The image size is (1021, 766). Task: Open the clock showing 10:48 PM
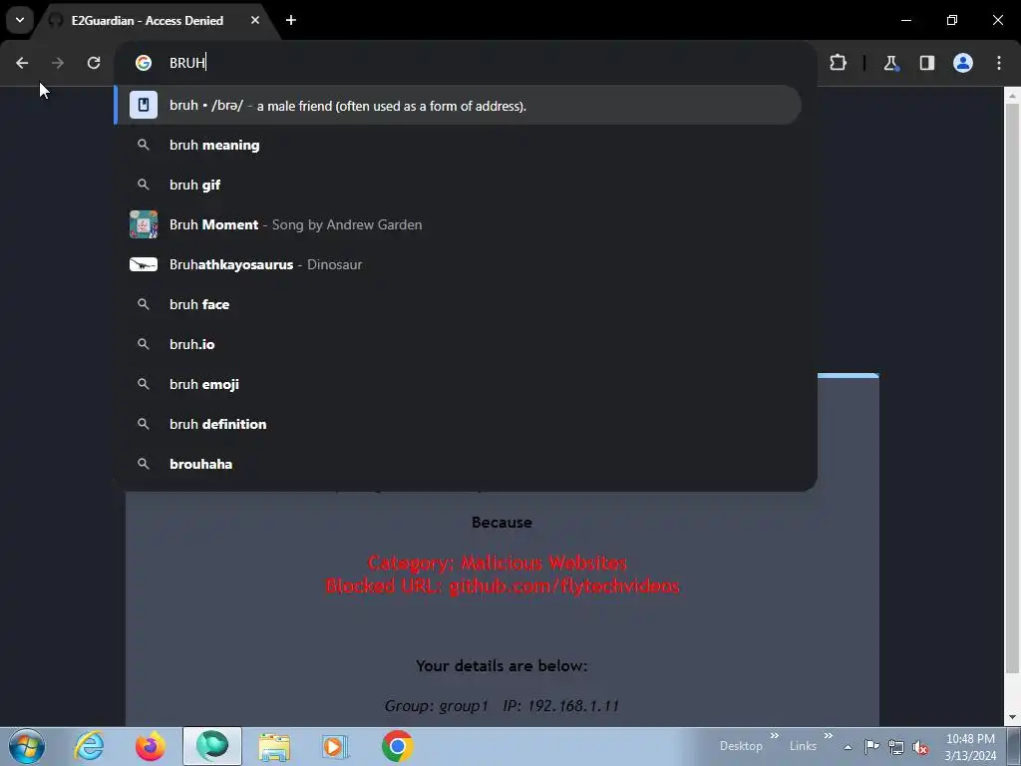click(x=970, y=747)
